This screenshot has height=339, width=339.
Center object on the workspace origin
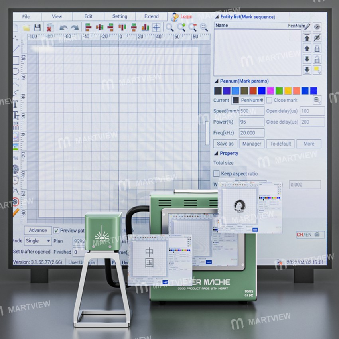click(x=156, y=28)
